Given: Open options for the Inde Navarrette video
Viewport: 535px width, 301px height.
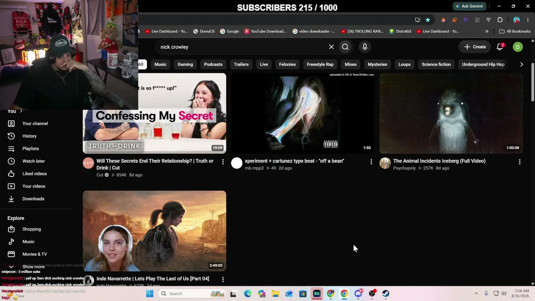Looking at the screenshot, I should point(223,279).
